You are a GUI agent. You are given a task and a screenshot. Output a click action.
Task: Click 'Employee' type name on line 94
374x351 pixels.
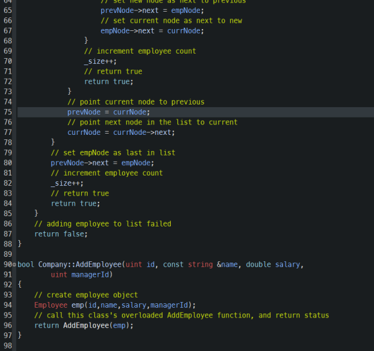pos(51,305)
